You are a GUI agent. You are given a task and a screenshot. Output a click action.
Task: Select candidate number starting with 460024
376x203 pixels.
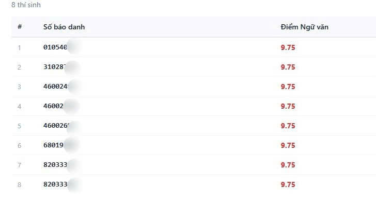(x=56, y=87)
